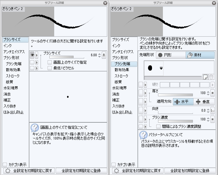Viewport: 218px width, 175px height.
Task: Open はみ出し防止 category in left window
Action: click(x=14, y=112)
